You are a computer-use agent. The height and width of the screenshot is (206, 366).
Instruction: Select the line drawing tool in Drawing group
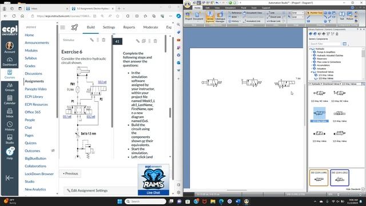(309, 17)
